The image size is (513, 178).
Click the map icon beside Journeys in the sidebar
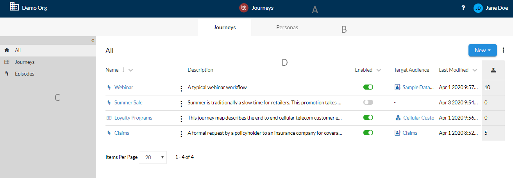coord(7,62)
